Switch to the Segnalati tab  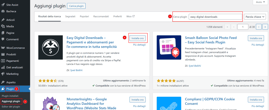[70, 16]
